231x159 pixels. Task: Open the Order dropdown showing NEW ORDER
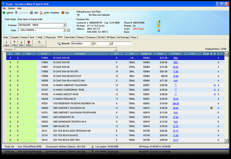click(64, 30)
